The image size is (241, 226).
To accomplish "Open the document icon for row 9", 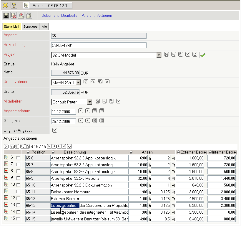I will coord(6,178).
